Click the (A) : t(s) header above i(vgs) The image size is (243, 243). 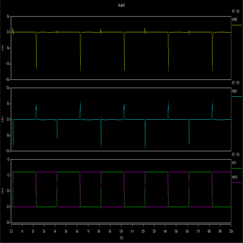pos(236,82)
